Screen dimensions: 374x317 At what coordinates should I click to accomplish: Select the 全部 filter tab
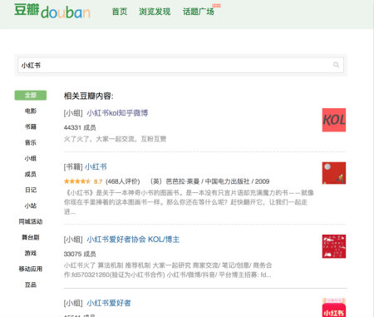(31, 95)
